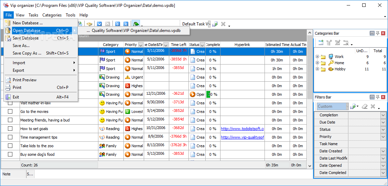
Task: Click the Category column header
Action: [x=111, y=45]
